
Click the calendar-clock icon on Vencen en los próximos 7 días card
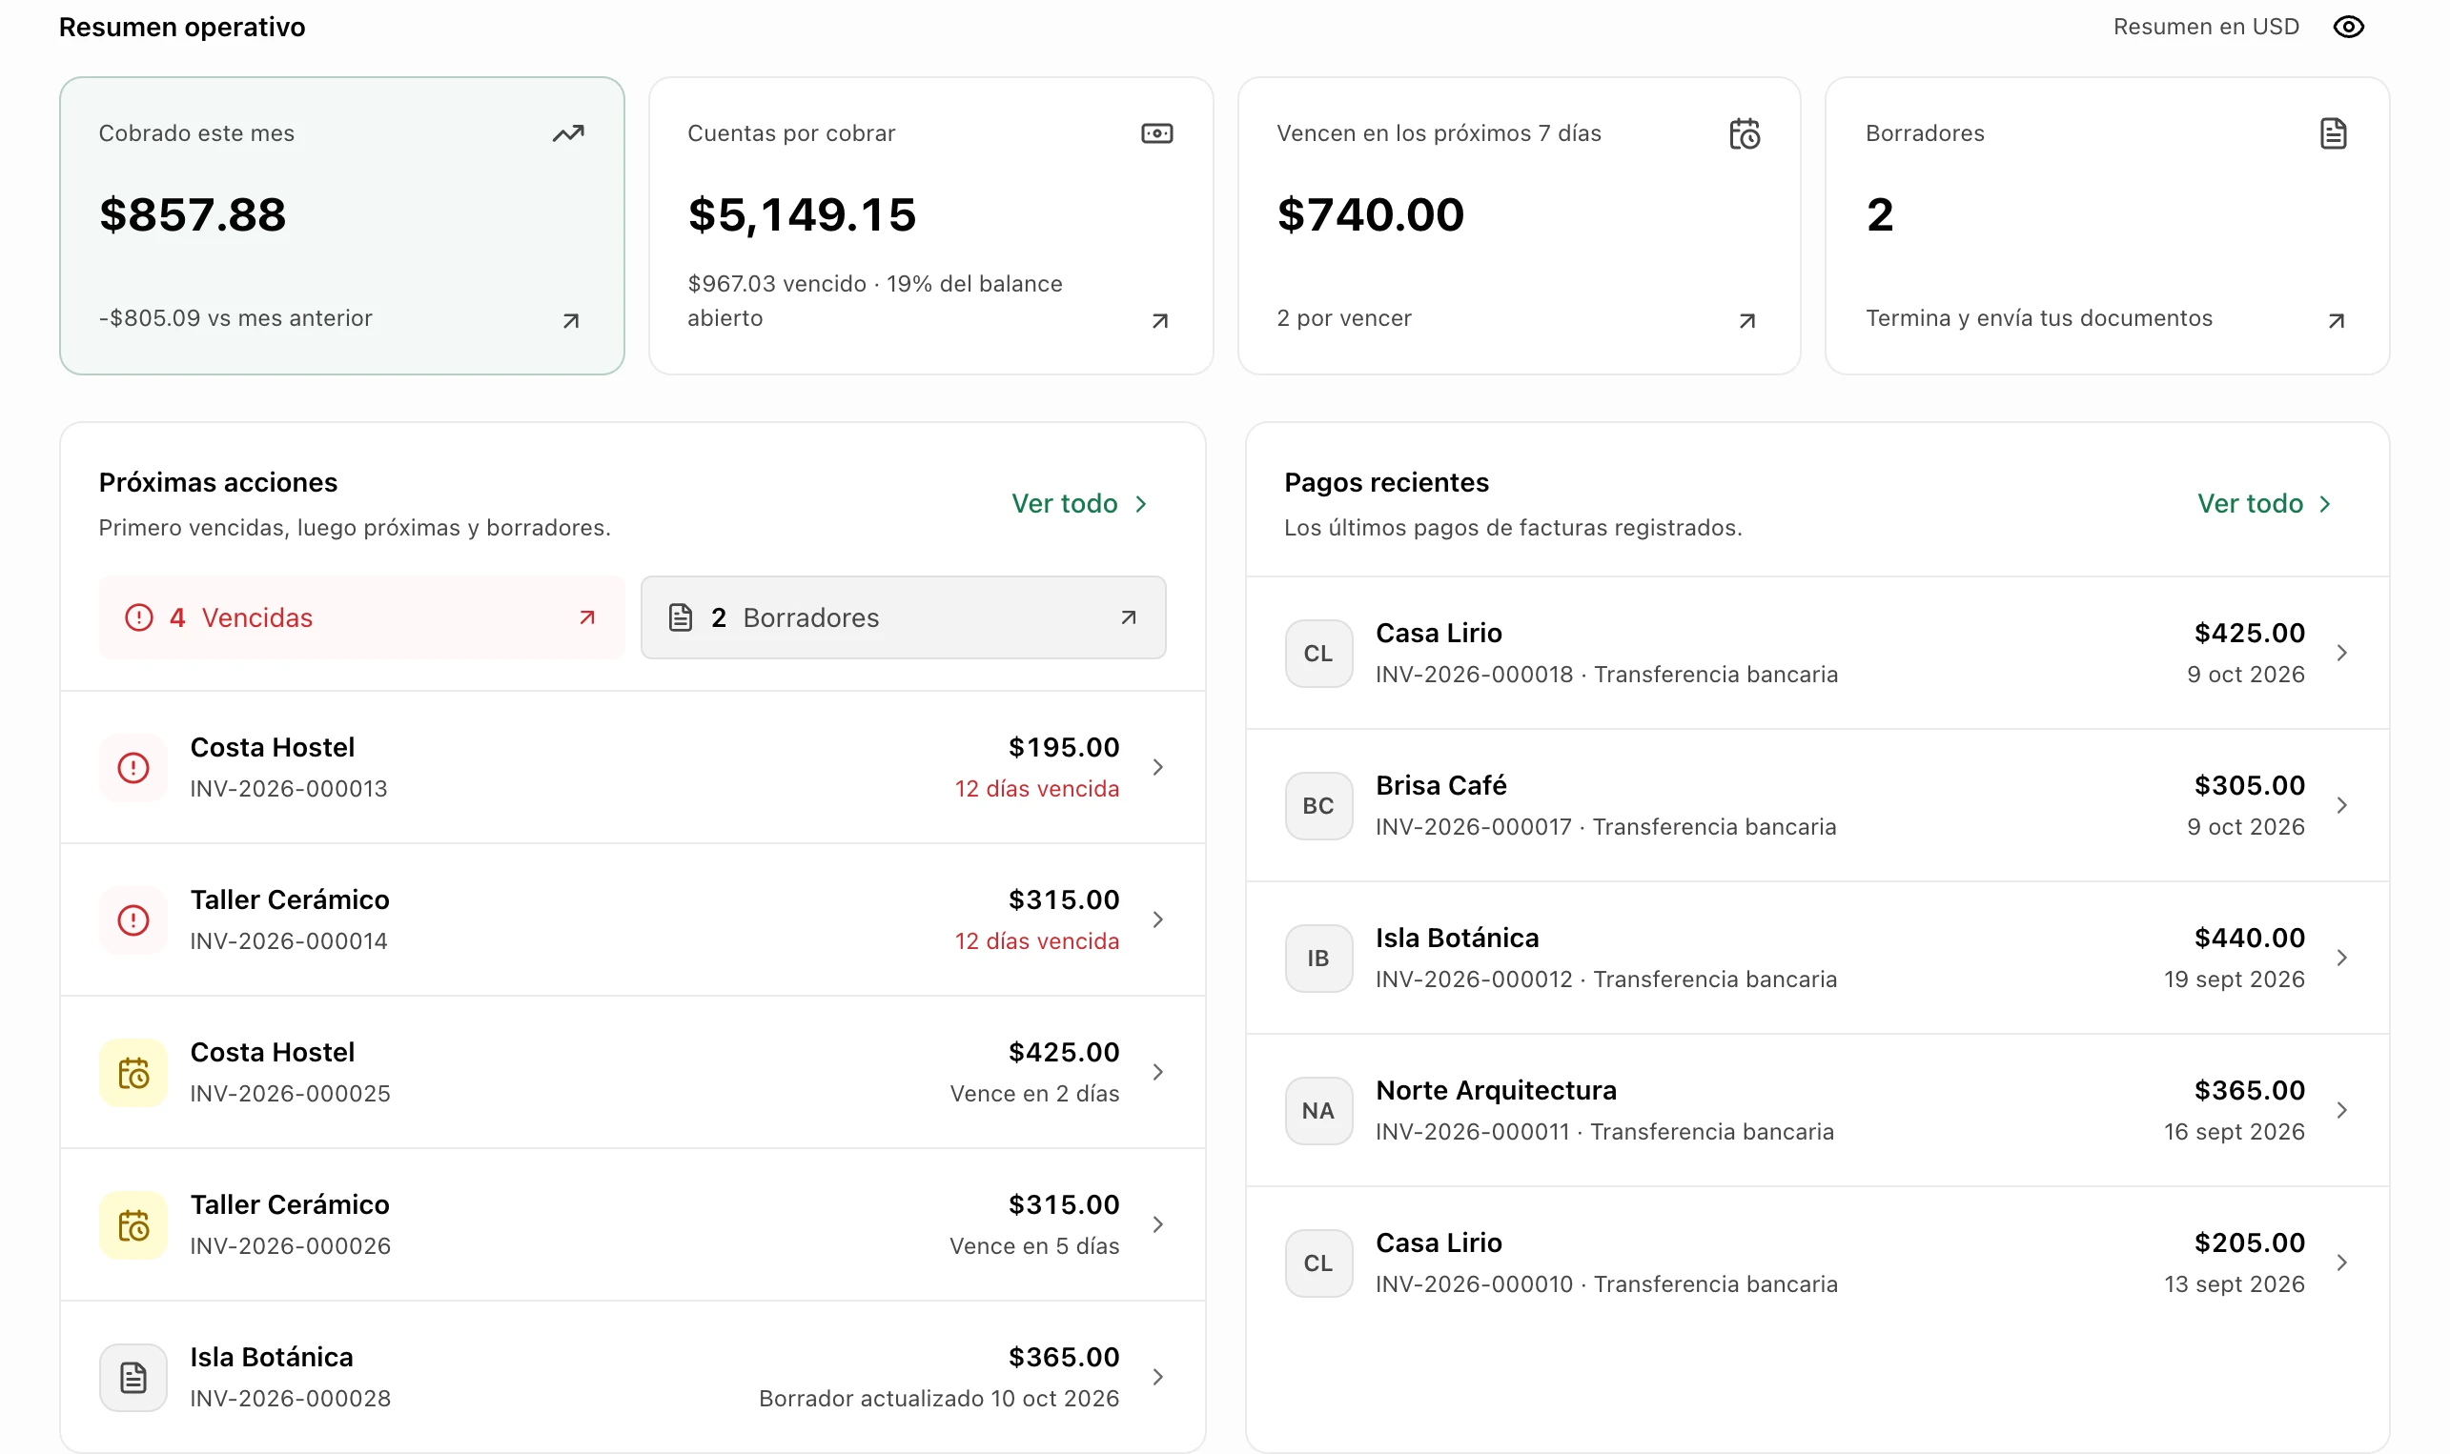pos(1745,133)
